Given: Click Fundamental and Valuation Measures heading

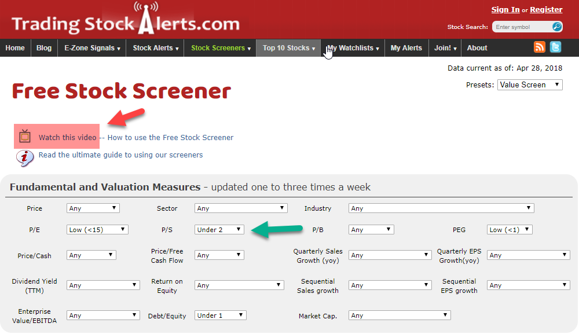Looking at the screenshot, I should point(105,187).
